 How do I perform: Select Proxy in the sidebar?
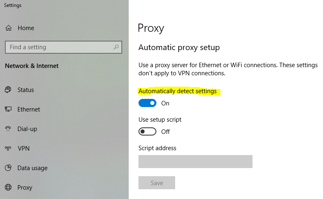tap(25, 188)
